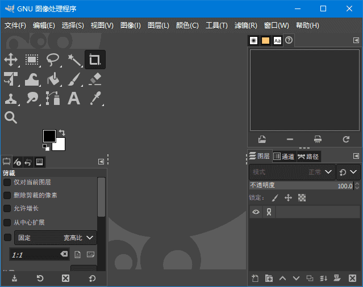Select the Move tool

(x=11, y=60)
